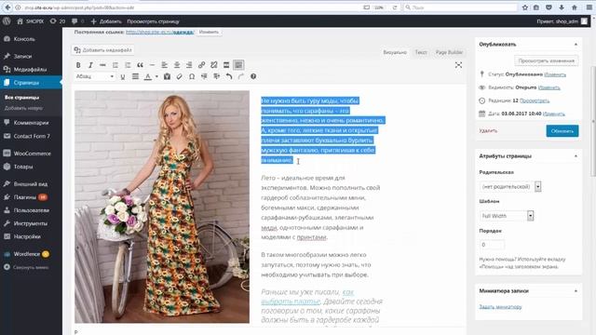Toggle bold formatting in editor toolbar
Screen dimensions: 596x335
78,65
